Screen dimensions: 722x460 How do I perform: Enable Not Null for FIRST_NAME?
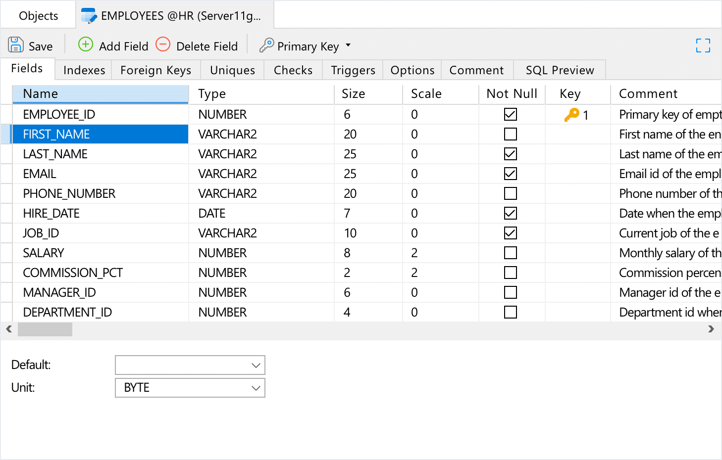coord(510,134)
